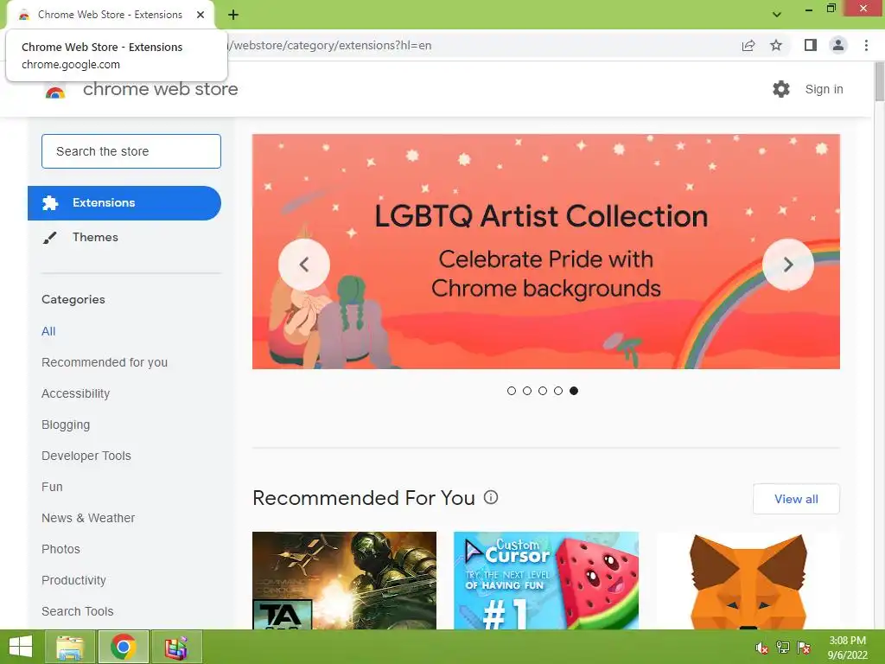Click the page vertical scrollbar thumb
This screenshot has height=664, width=885.
pyautogui.click(x=879, y=82)
